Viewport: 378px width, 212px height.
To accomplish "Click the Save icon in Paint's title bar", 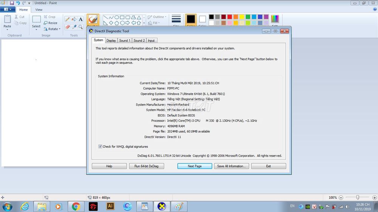I will 12,3.
